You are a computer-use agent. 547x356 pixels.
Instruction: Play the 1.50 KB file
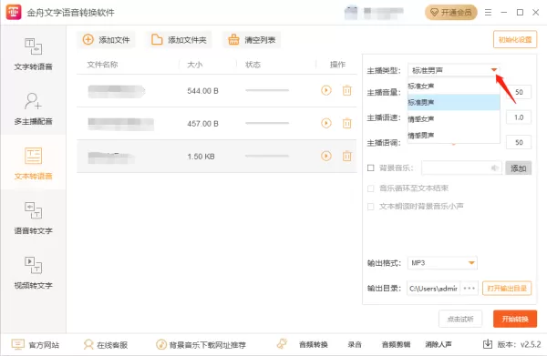(x=326, y=156)
